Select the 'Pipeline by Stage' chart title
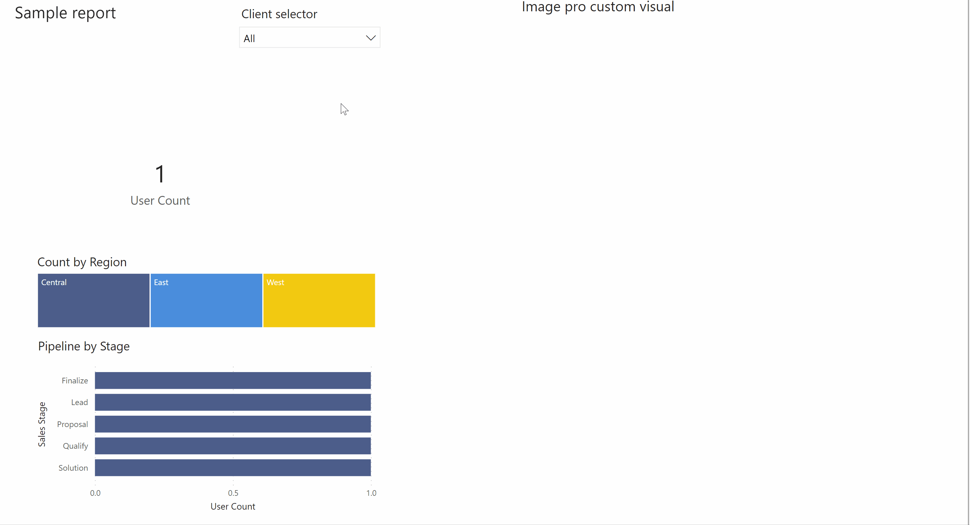The height and width of the screenshot is (525, 970). (x=84, y=346)
